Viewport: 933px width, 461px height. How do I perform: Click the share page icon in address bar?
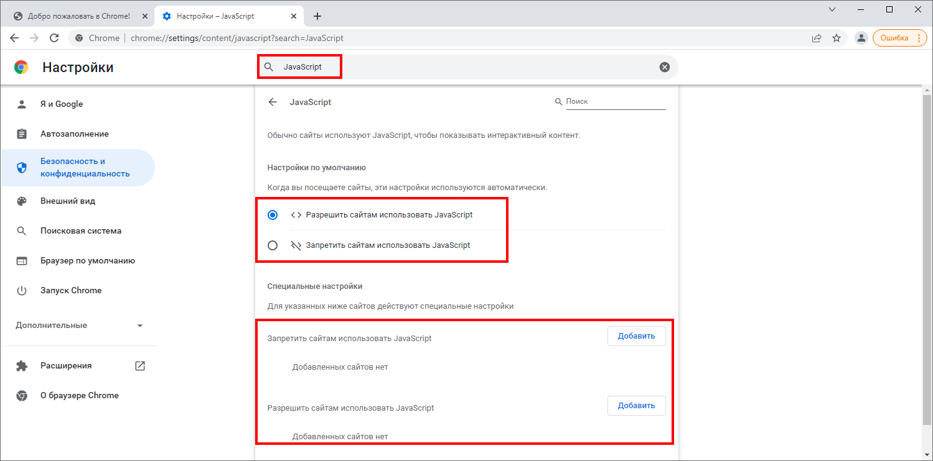[817, 38]
